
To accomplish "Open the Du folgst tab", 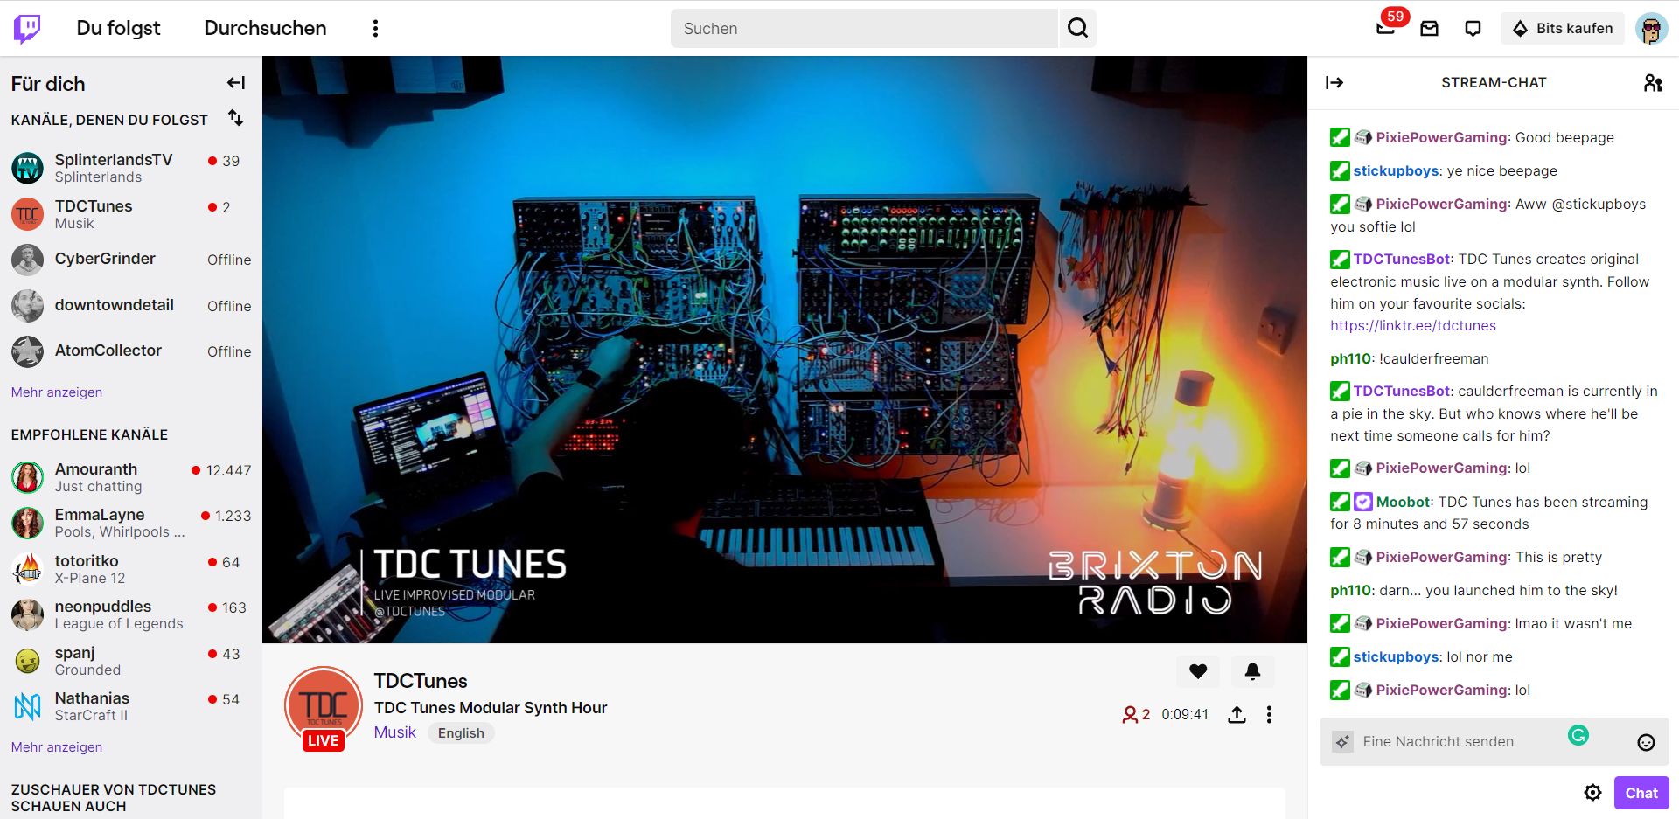I will (x=118, y=28).
